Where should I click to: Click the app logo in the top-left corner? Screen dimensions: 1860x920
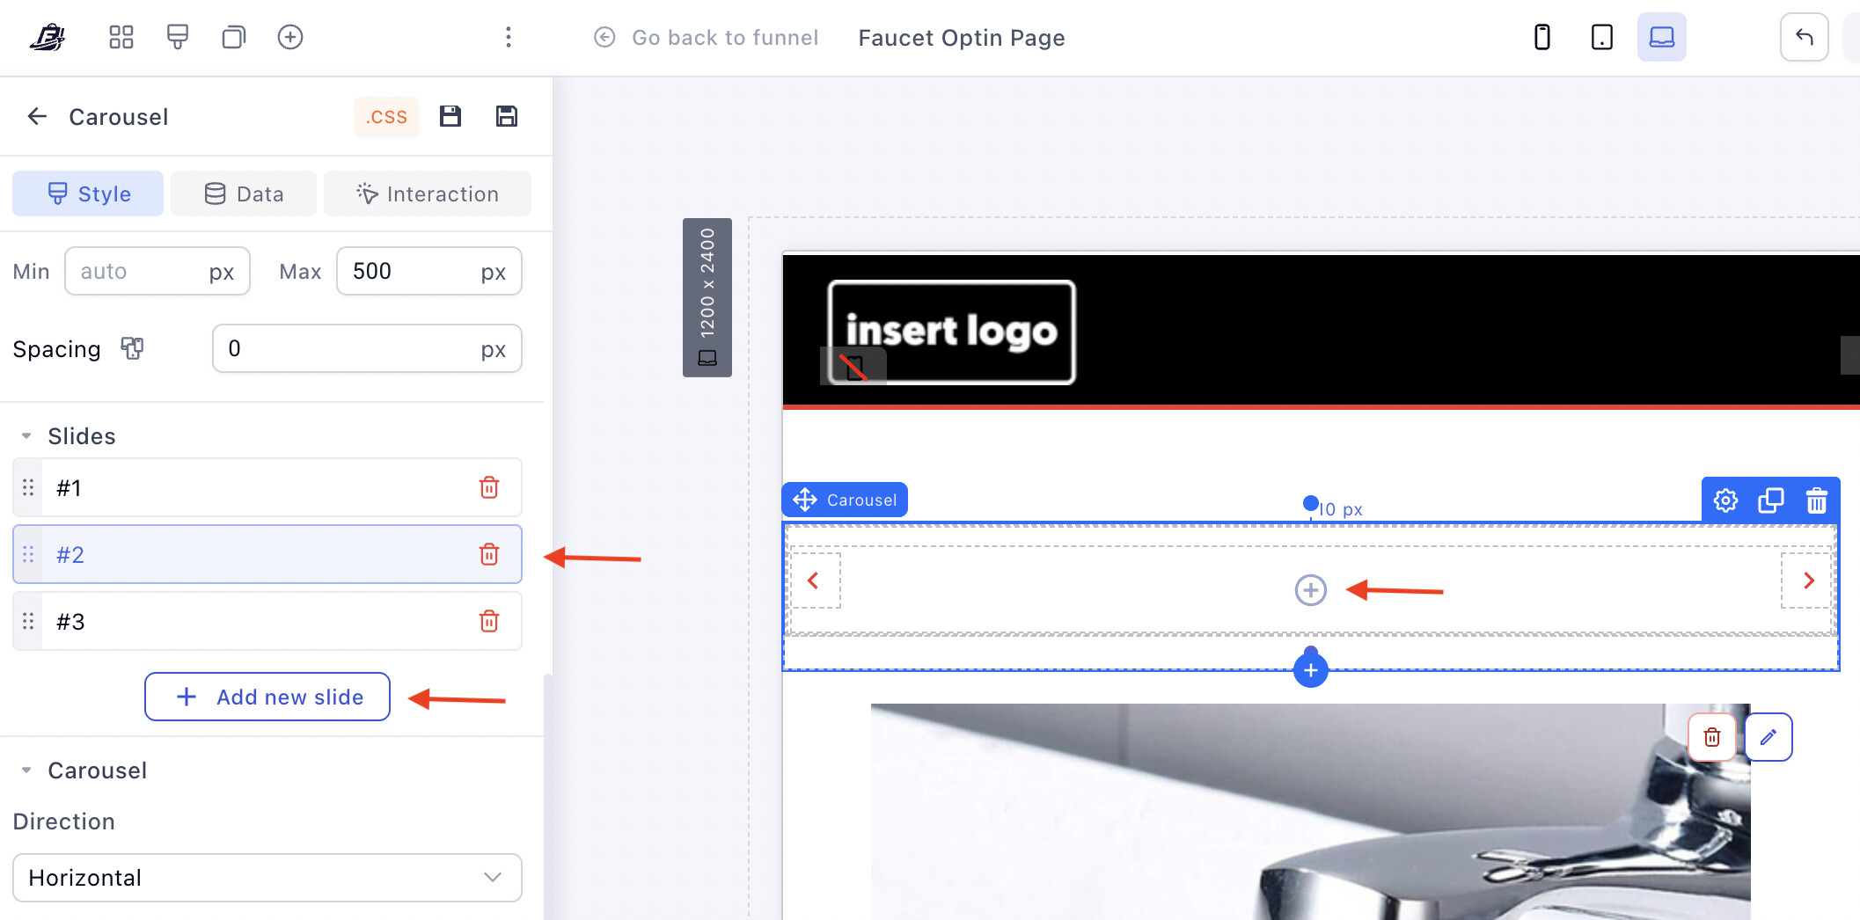(x=48, y=37)
